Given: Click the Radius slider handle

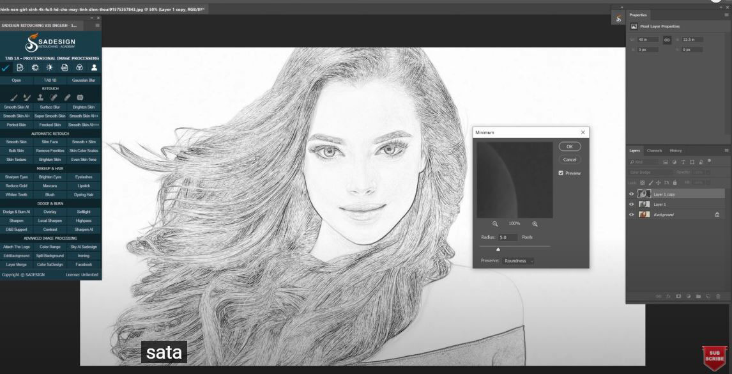Looking at the screenshot, I should [498, 249].
